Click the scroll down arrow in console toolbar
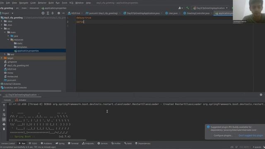The image size is (265, 149). [x=4, y=110]
